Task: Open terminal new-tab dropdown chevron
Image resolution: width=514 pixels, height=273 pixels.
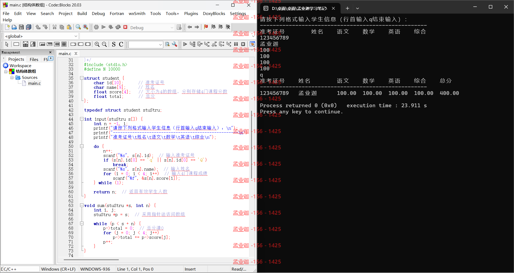Action: (x=357, y=8)
